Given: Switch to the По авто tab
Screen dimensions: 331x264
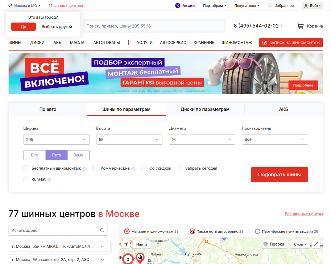Looking at the screenshot, I should tap(48, 109).
